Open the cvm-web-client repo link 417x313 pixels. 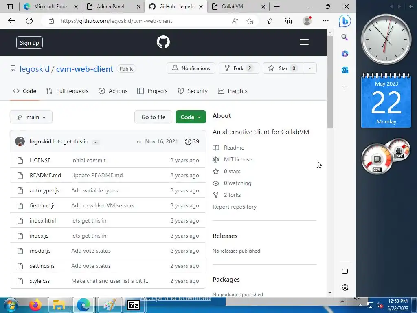pos(85,69)
